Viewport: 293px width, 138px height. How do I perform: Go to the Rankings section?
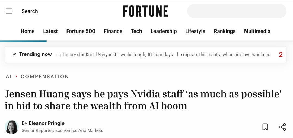click(225, 31)
